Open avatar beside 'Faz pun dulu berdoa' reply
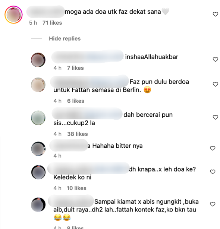This screenshot has width=220, height=229. (x=38, y=85)
